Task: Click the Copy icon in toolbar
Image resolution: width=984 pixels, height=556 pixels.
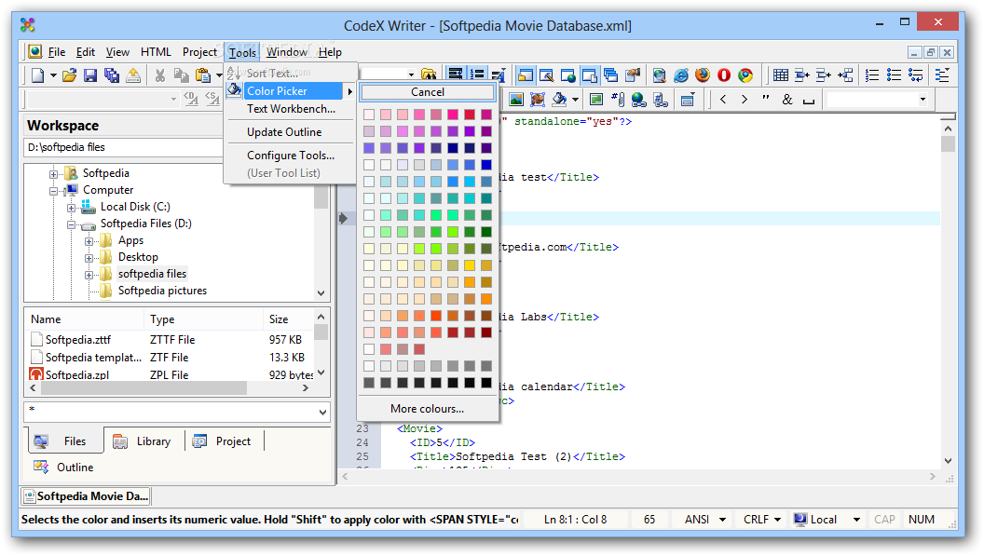Action: pos(182,75)
